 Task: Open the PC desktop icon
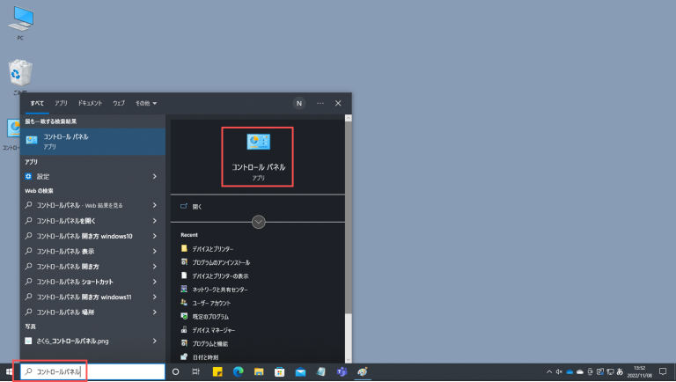pyautogui.click(x=20, y=22)
